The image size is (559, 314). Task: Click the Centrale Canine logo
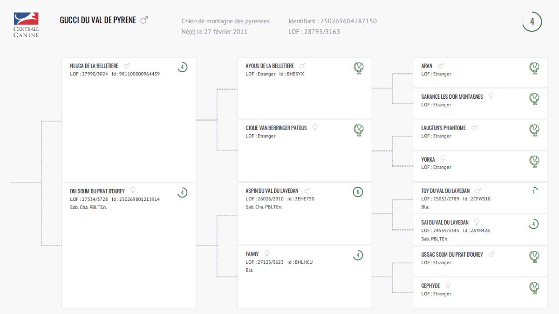26,25
